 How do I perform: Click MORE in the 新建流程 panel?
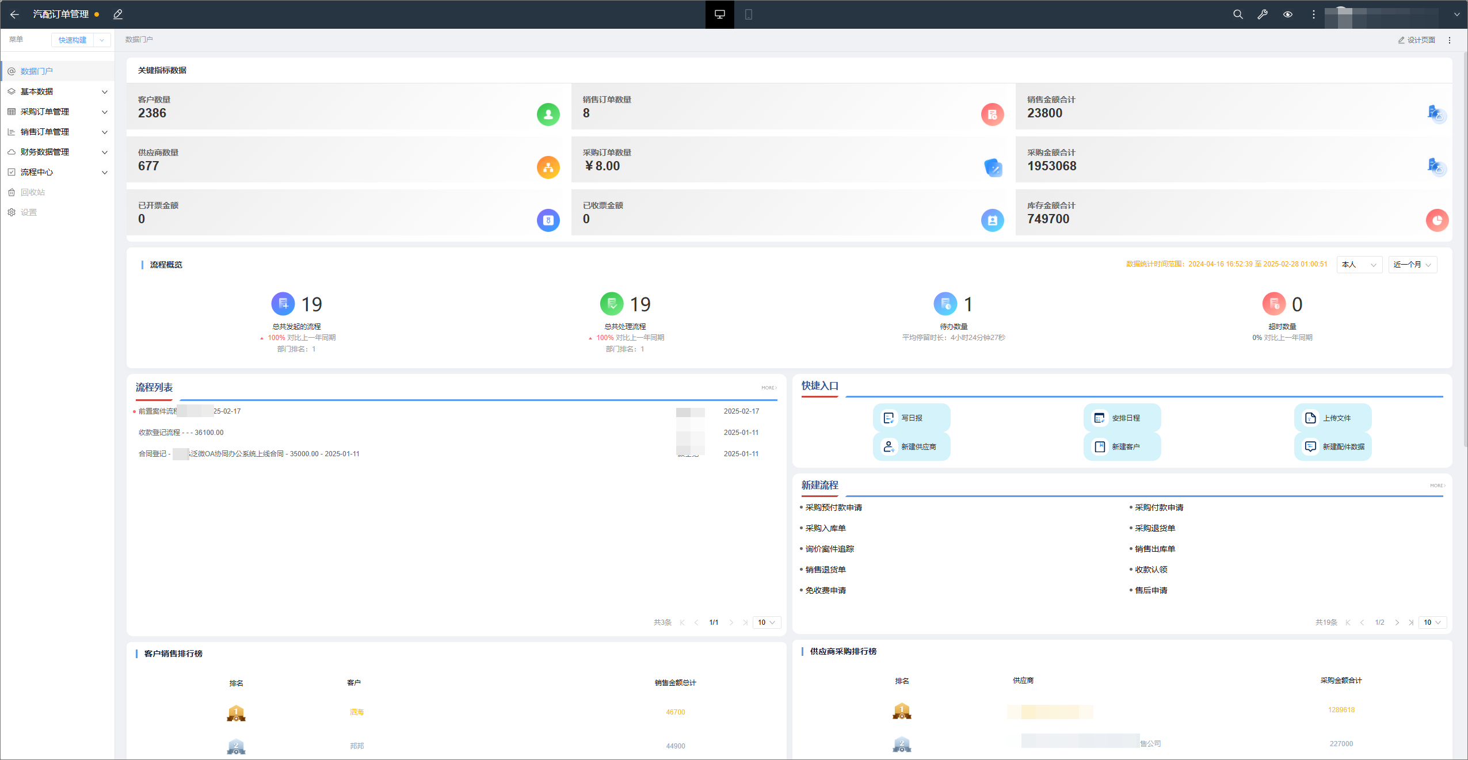(x=1438, y=486)
